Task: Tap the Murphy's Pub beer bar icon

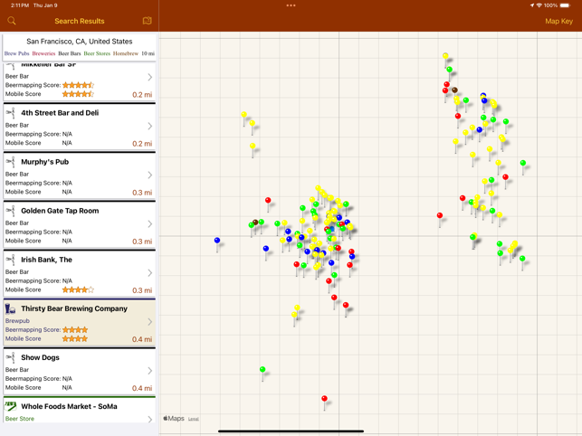Action: point(11,162)
